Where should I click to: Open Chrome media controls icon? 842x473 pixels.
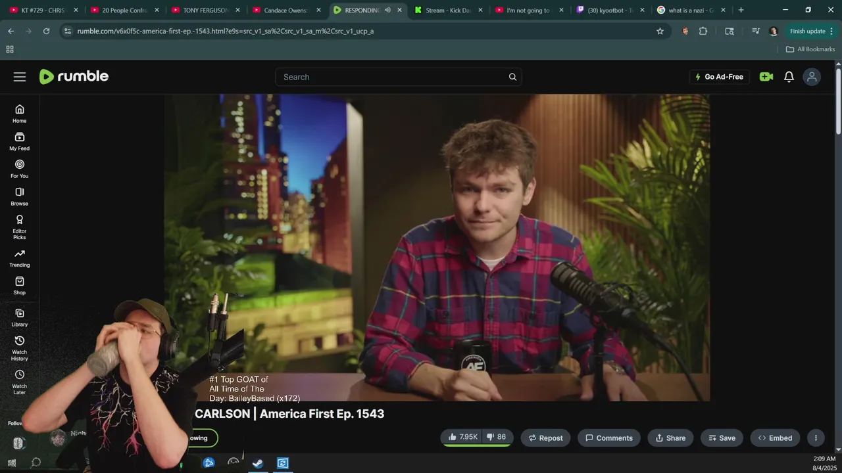756,31
